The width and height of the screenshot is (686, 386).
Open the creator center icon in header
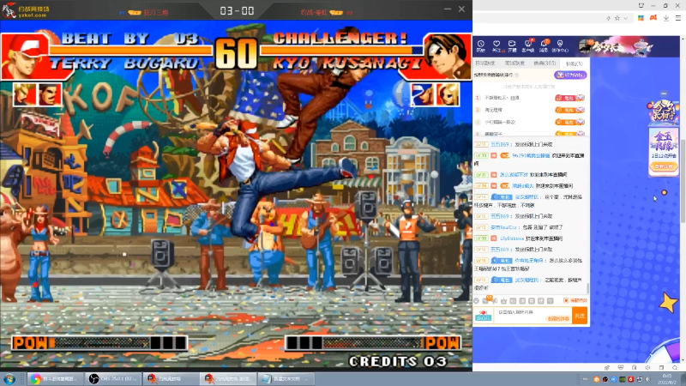tap(560, 45)
